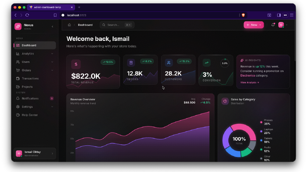Expand the Orders submenu chevron
Image resolution: width=307 pixels, height=172 pixels.
point(52,70)
